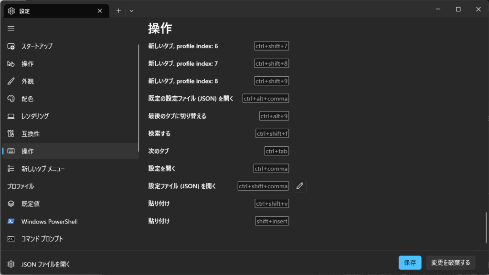
Task: Edit the 設定ファイル (JSON) を開く shortcut with the pencil icon
Action: click(x=299, y=186)
